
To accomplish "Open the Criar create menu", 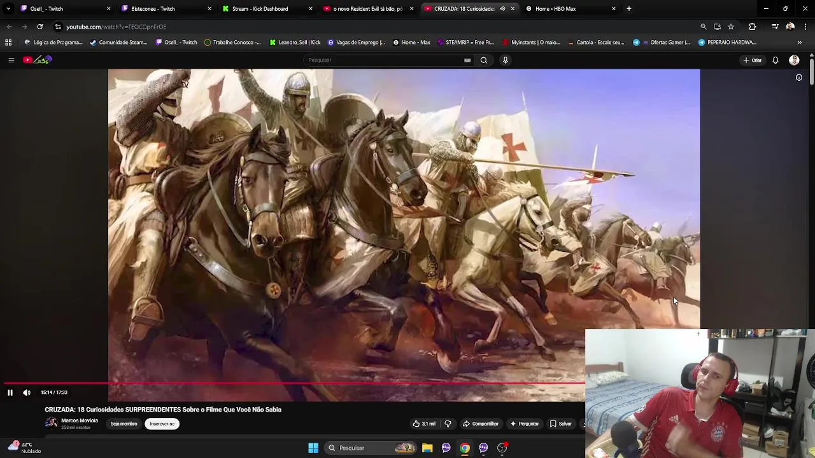I will point(752,60).
